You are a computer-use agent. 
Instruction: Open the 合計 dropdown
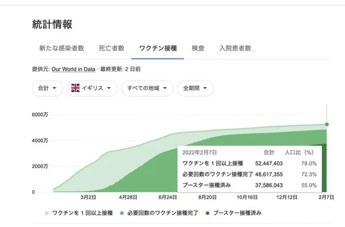48,88
